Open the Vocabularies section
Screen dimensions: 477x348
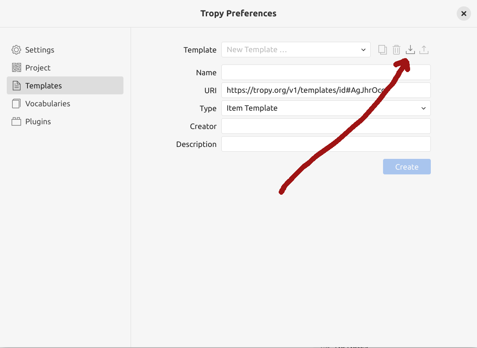click(65, 104)
